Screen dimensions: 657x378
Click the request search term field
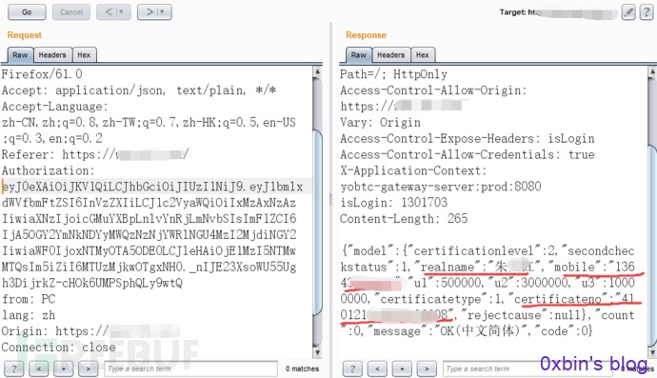[190, 368]
